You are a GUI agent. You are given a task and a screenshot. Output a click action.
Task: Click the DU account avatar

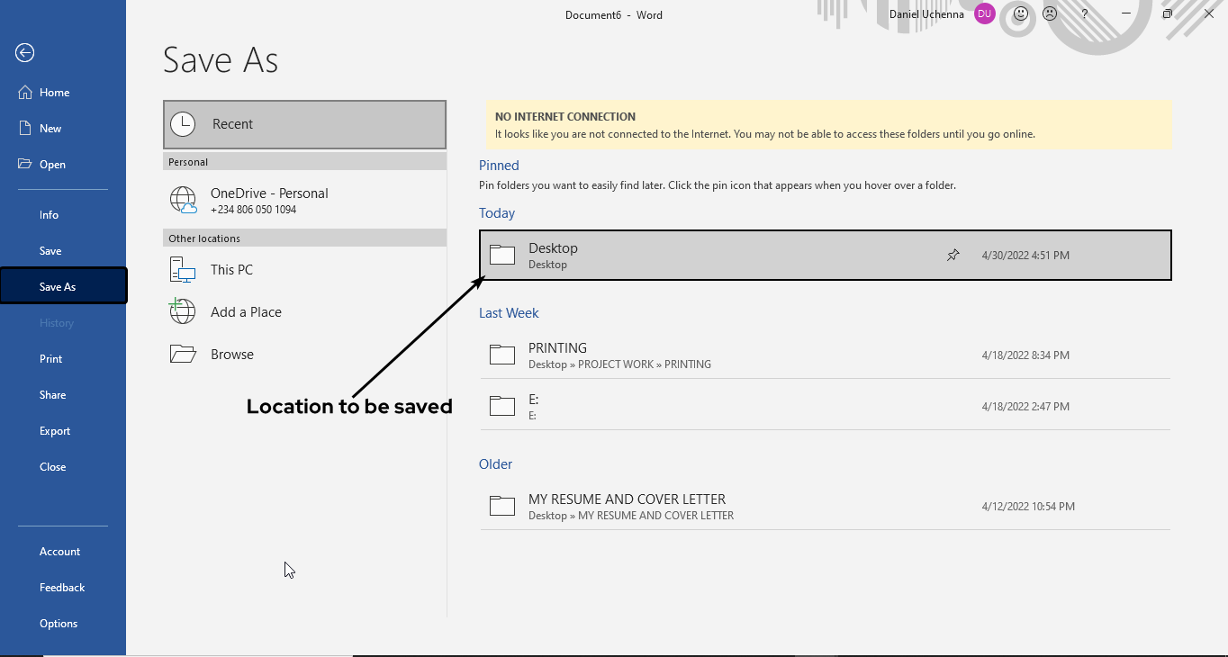(984, 14)
